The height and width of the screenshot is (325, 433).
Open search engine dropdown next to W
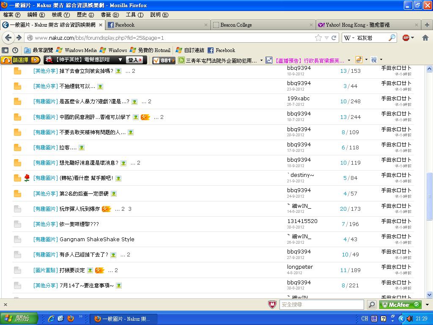click(353, 38)
